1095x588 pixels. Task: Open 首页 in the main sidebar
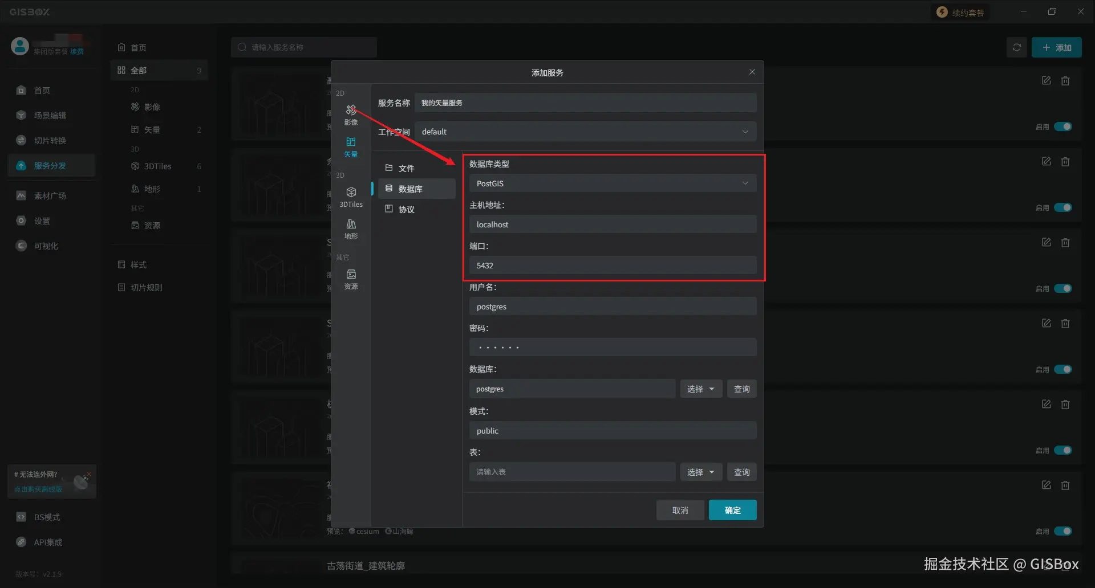coord(51,90)
